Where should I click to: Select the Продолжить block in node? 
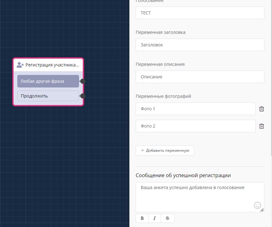(48, 96)
